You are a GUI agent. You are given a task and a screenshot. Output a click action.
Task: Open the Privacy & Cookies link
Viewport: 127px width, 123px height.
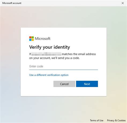[x=116, y=120]
